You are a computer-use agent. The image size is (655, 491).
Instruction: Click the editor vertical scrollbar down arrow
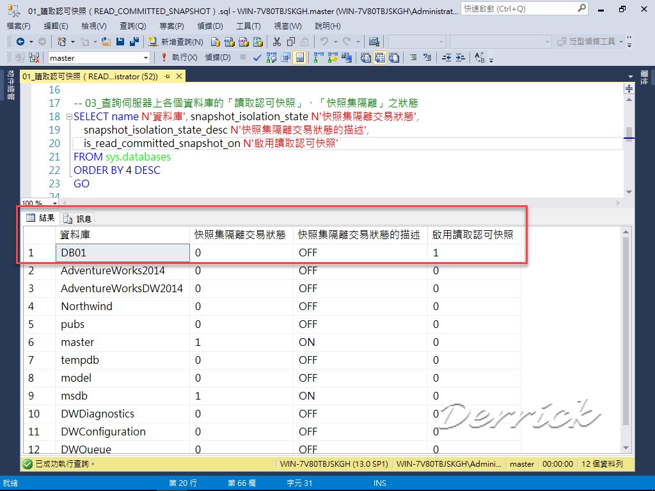(x=629, y=192)
